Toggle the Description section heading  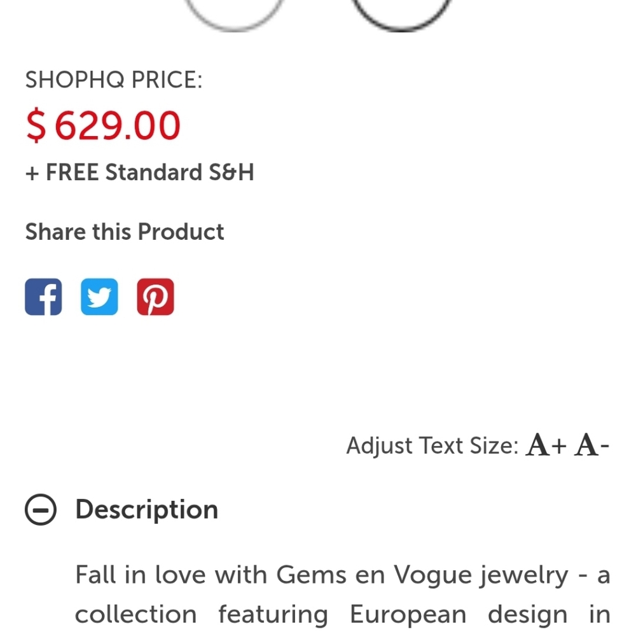147,510
